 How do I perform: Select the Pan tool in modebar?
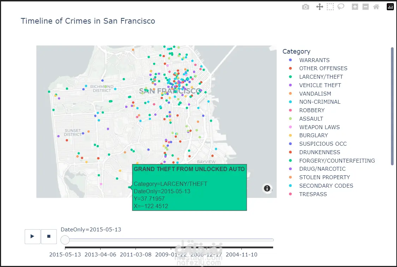(319, 7)
